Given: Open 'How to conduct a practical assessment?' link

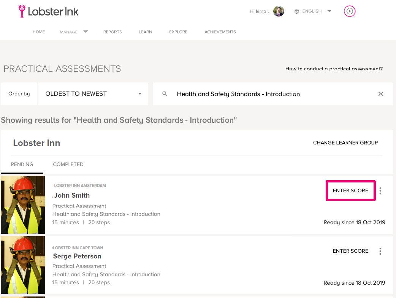Looking at the screenshot, I should [x=334, y=69].
